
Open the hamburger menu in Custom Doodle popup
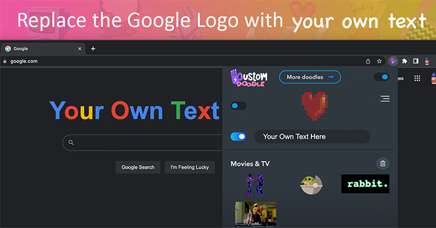click(x=385, y=98)
